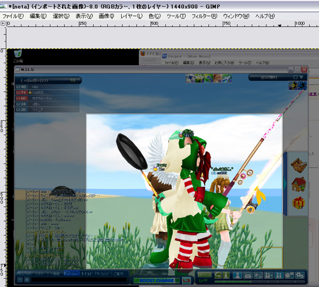Select the Lv34 party member row

pyautogui.click(x=47, y=104)
